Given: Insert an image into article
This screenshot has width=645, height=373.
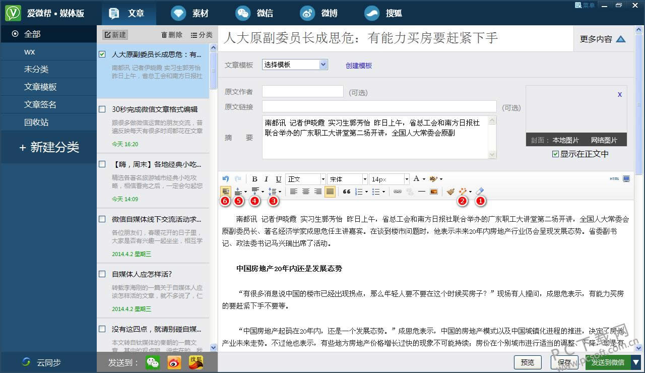Looking at the screenshot, I should pyautogui.click(x=433, y=192).
